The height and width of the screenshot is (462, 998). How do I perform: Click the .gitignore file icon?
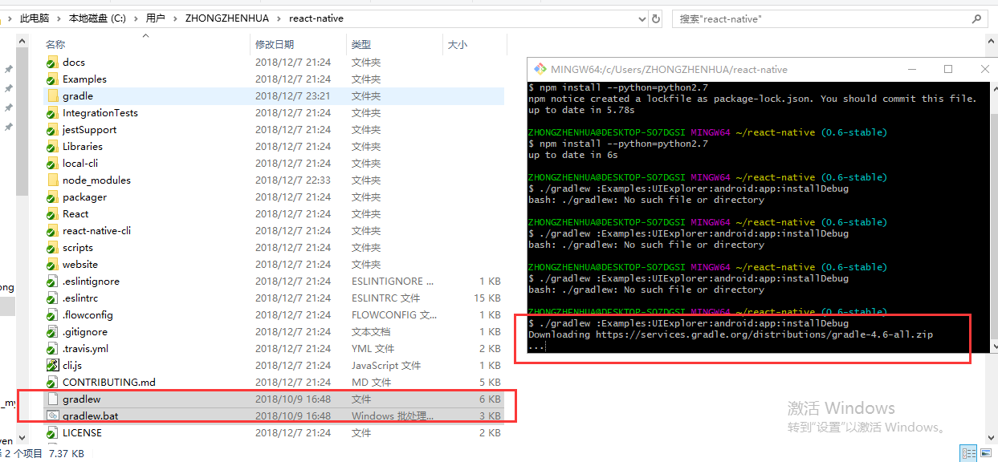[52, 332]
